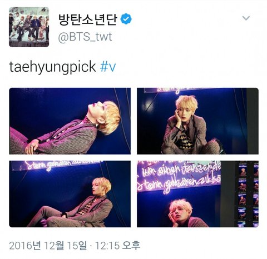Open the 방탄소년단 group profile avatar
Image resolution: width=267 pixels, height=259 pixels.
(x=29, y=27)
